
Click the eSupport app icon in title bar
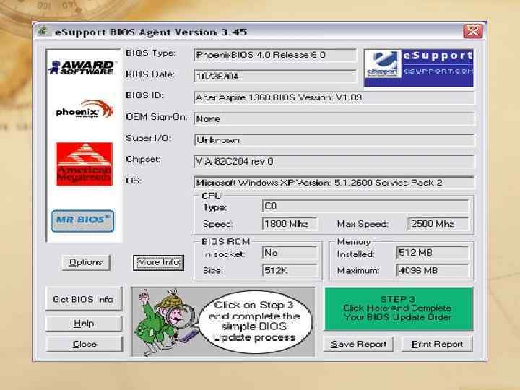coord(43,32)
